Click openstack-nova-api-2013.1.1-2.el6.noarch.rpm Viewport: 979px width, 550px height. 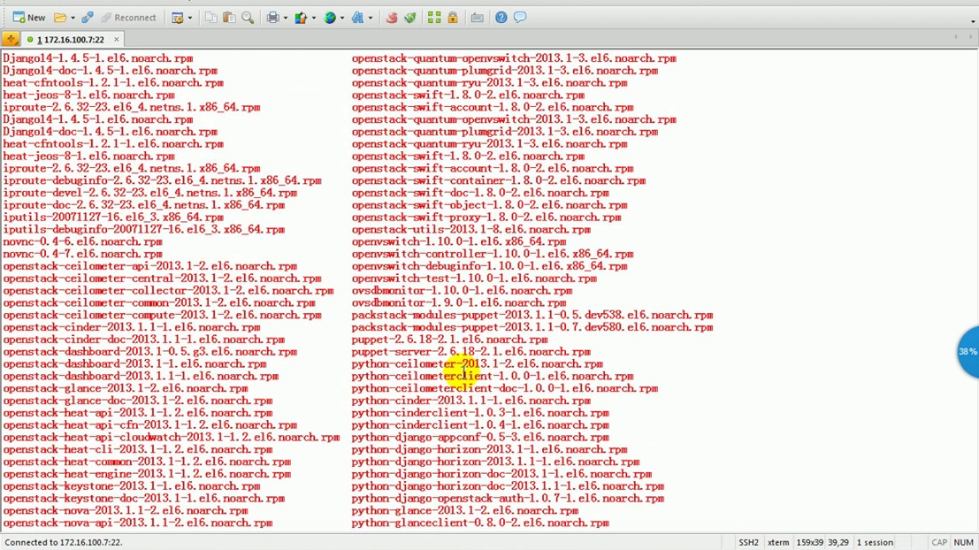click(138, 522)
